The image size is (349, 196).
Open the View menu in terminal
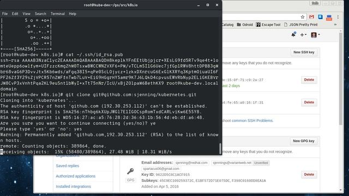click(x=26, y=14)
